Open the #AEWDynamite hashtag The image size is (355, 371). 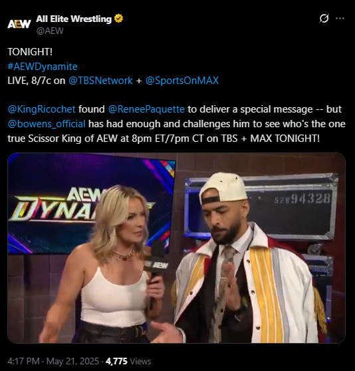43,67
